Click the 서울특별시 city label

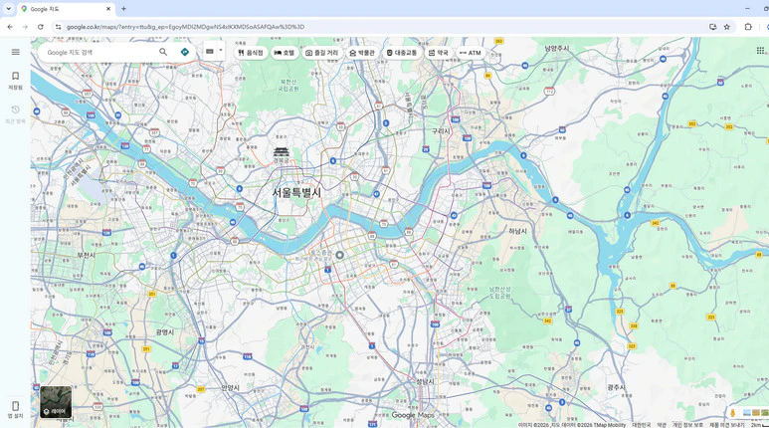click(296, 192)
